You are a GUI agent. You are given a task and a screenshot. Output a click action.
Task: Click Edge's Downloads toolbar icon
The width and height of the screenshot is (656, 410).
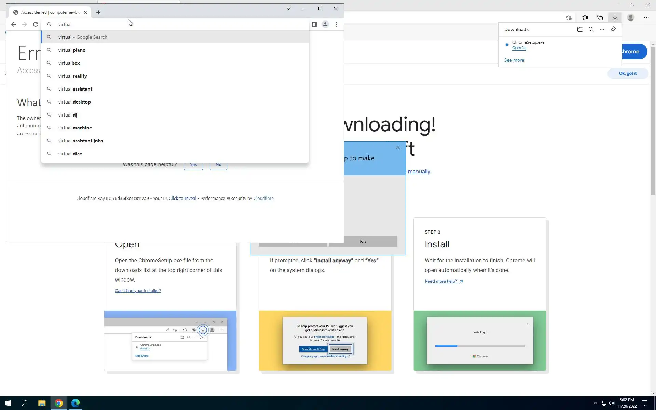(615, 17)
